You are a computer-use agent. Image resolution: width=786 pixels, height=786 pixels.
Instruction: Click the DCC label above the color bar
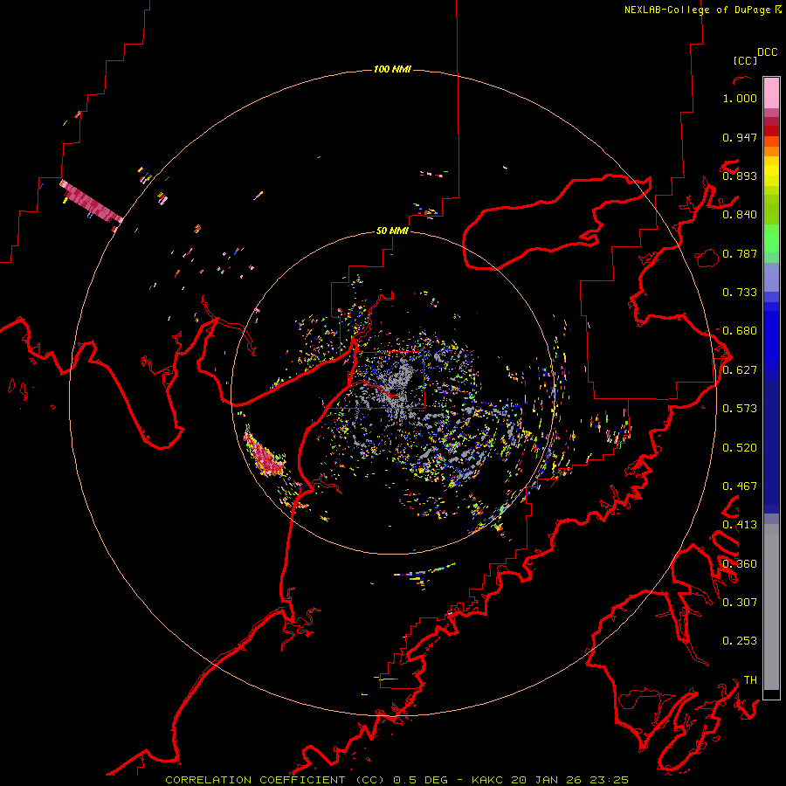click(768, 52)
